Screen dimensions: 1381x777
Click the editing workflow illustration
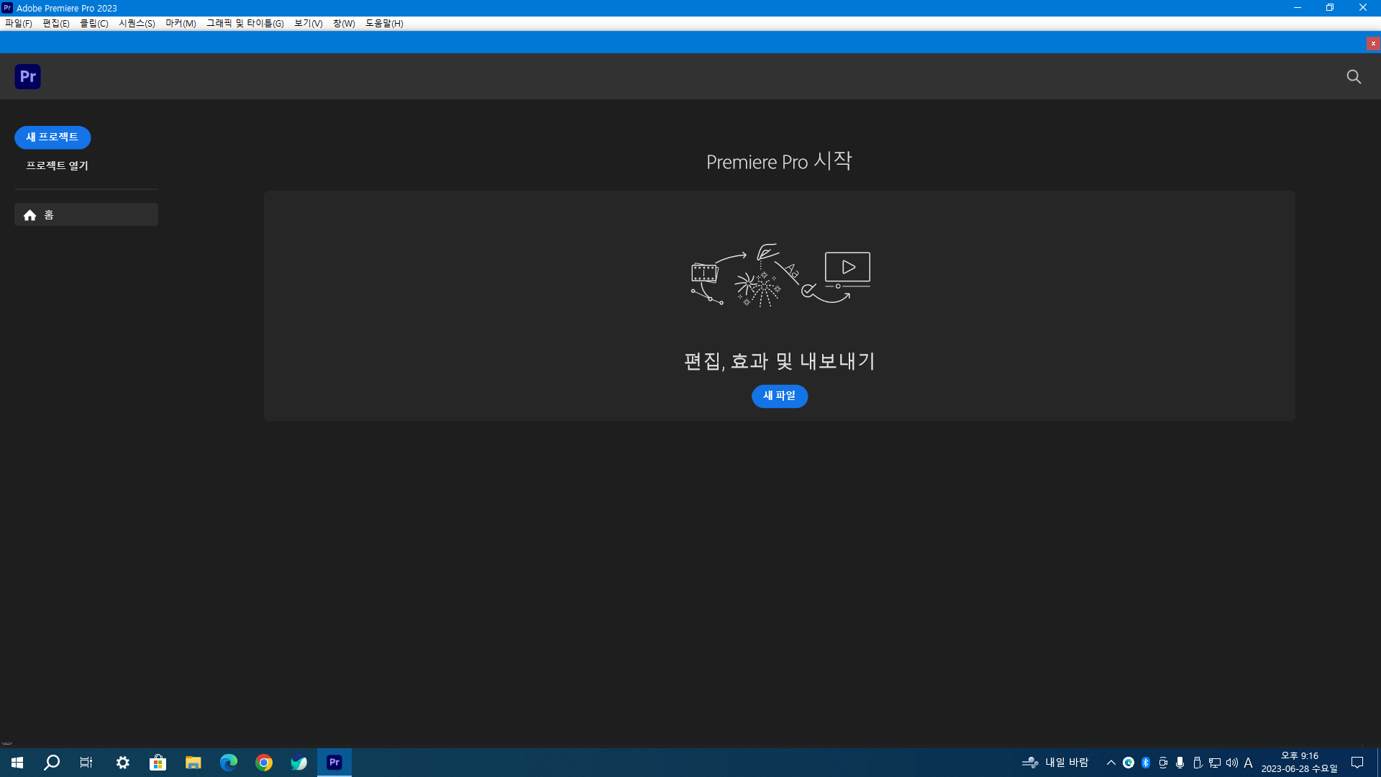coord(780,276)
